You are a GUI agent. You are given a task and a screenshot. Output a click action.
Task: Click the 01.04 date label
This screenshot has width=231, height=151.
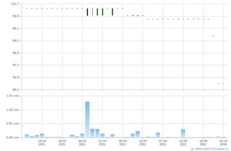coord(102,141)
